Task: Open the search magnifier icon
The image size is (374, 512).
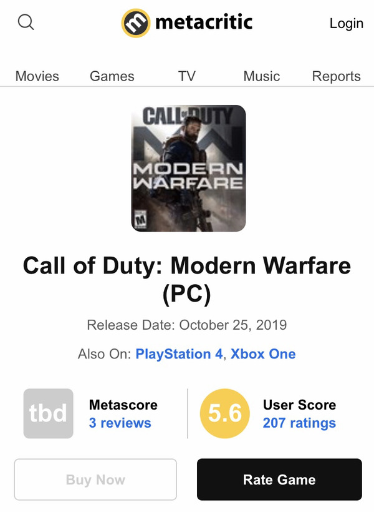Action: pyautogui.click(x=26, y=23)
